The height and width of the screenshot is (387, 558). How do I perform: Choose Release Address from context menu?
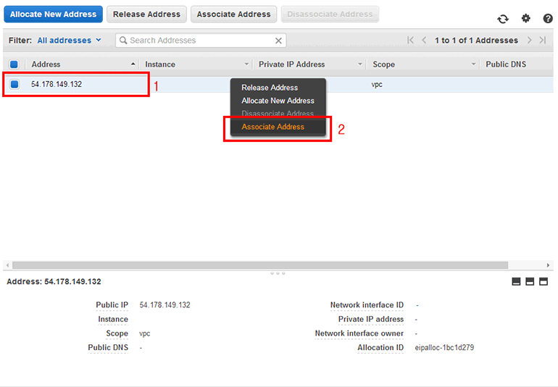[x=270, y=88]
